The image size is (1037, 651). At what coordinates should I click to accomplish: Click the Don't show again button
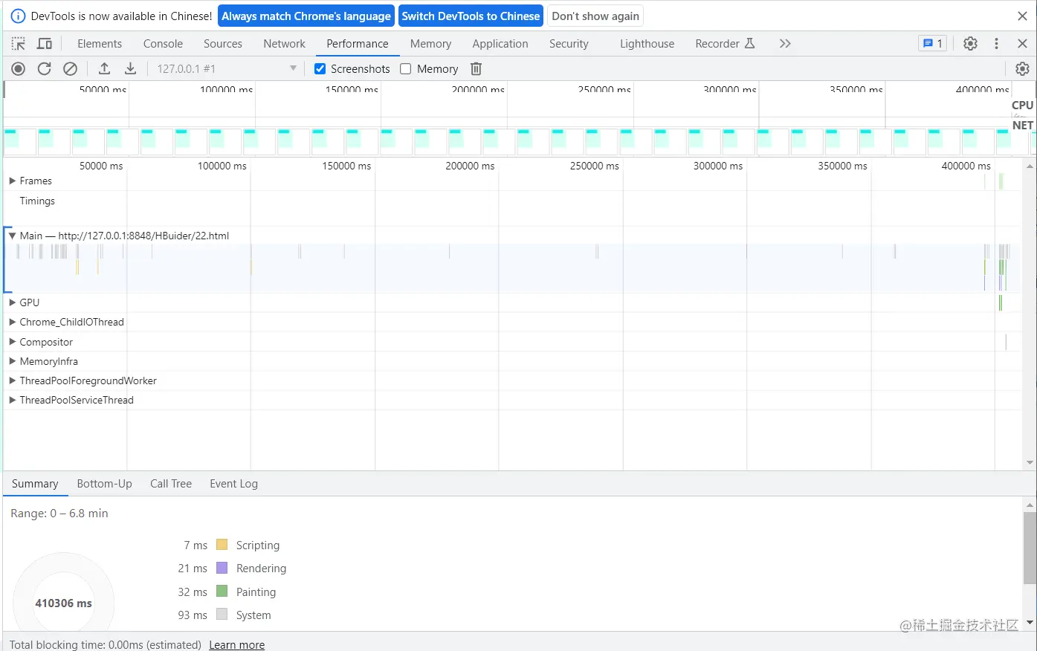[595, 16]
